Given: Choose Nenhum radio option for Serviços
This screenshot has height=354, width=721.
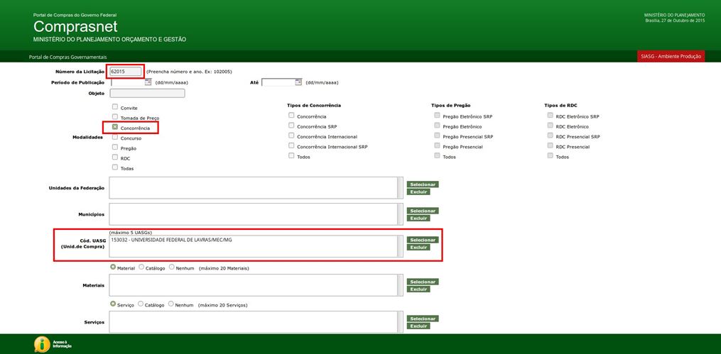Looking at the screenshot, I should pyautogui.click(x=171, y=304).
